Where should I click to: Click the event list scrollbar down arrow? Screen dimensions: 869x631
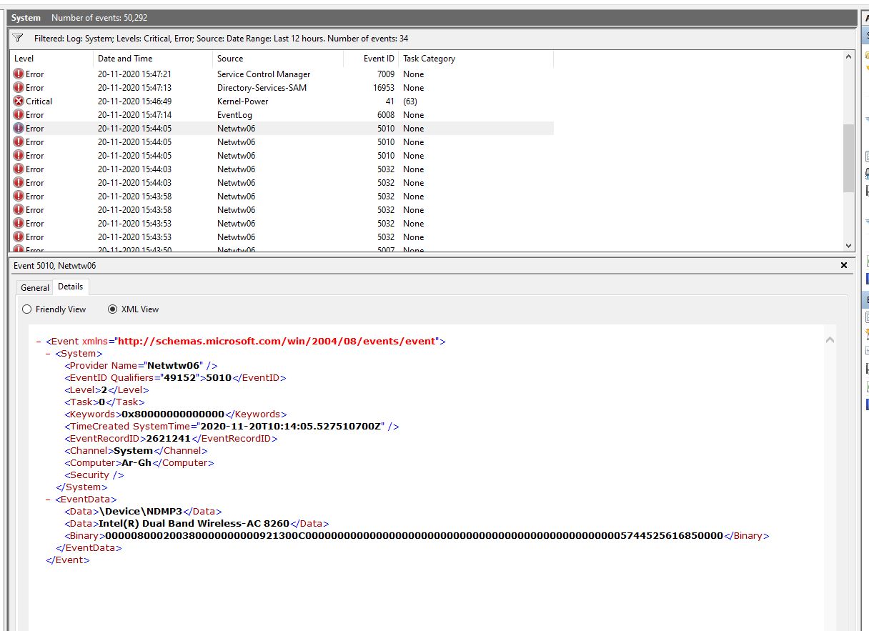[849, 245]
